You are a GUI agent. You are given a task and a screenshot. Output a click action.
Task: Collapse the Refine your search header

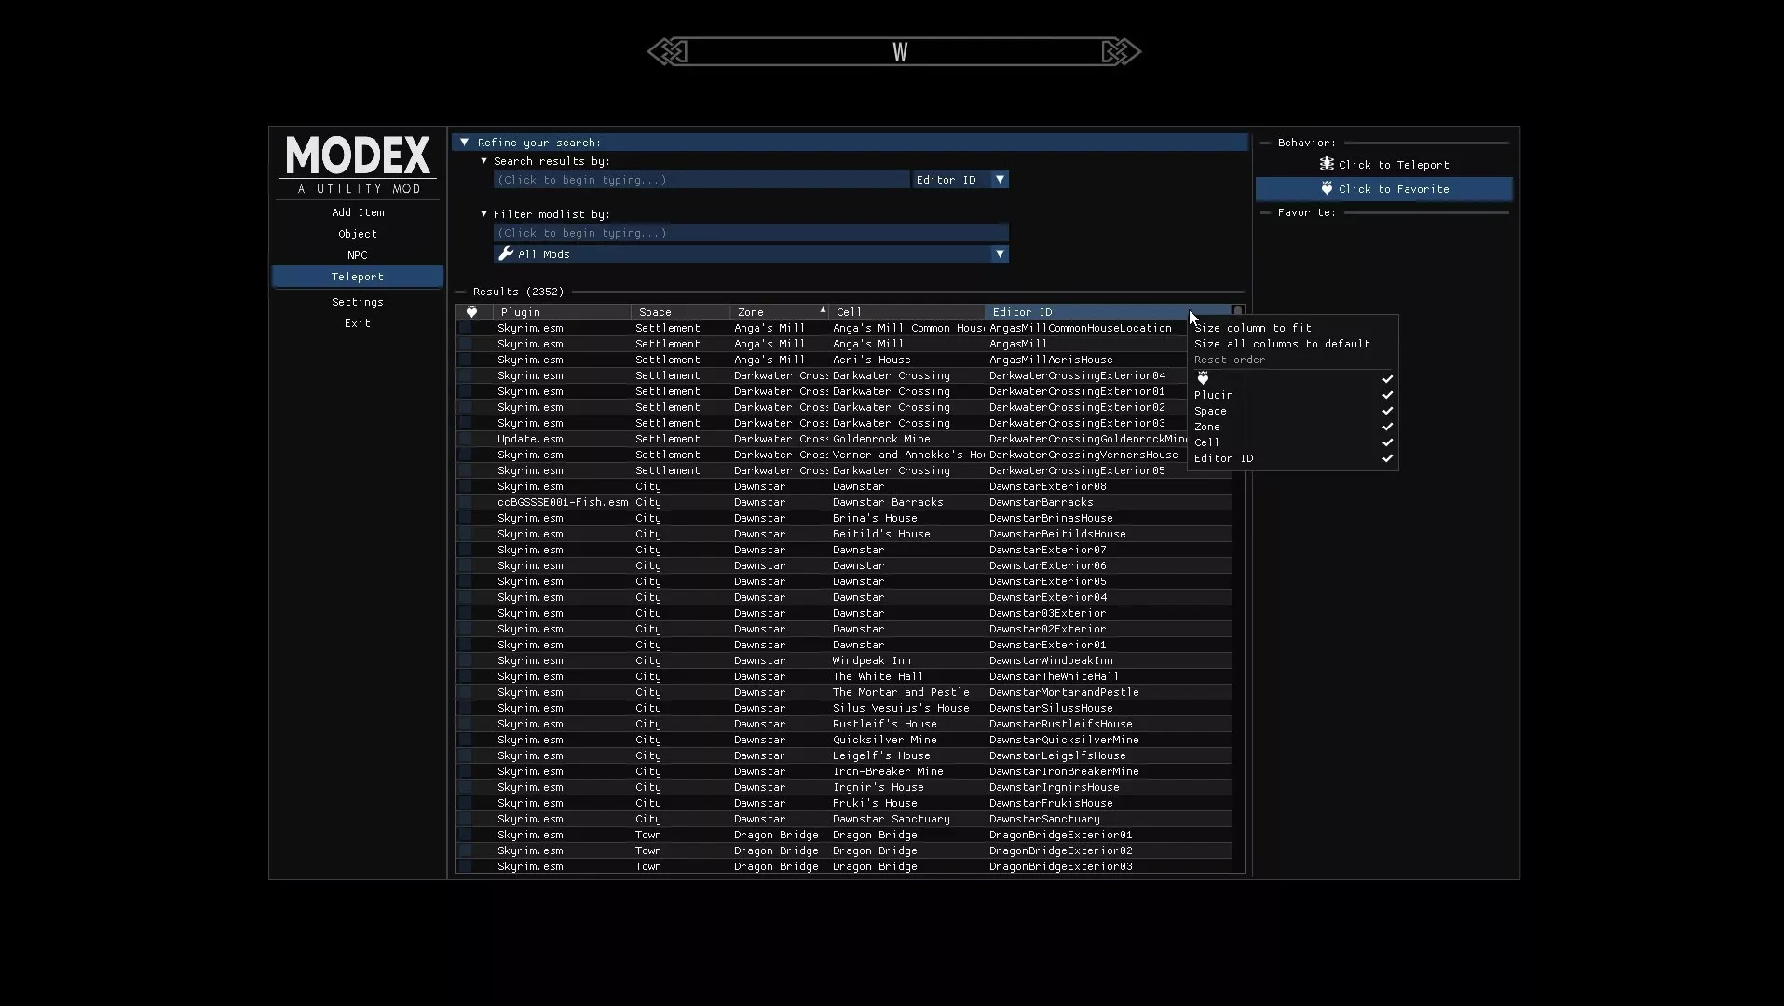[x=850, y=143]
